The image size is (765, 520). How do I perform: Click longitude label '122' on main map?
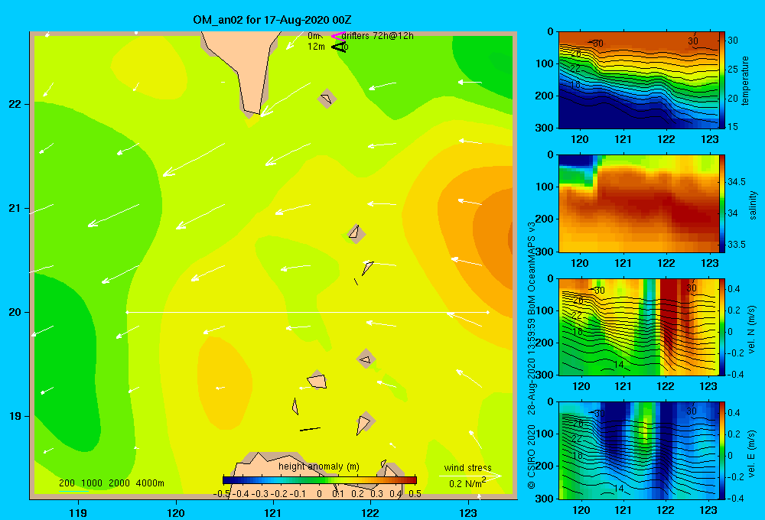point(370,512)
